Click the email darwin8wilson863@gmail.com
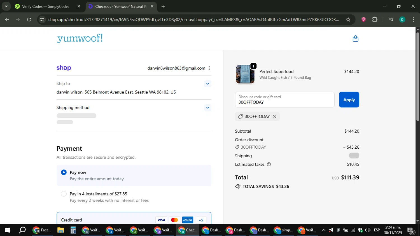This screenshot has height=236, width=420. point(176,68)
